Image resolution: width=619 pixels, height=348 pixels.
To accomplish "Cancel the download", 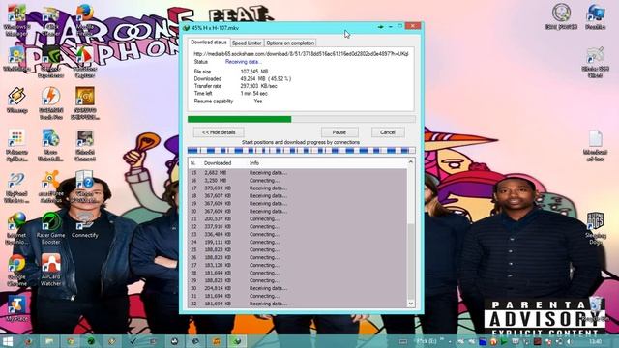I will [x=388, y=132].
